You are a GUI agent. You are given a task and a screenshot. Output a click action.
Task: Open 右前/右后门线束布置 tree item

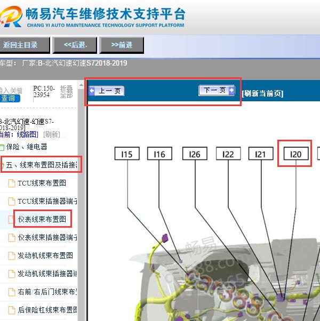47,292
